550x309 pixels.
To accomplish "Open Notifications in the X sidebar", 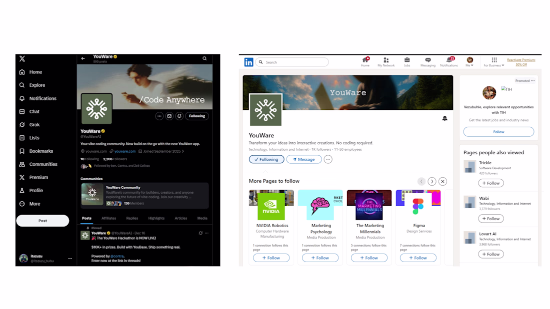I will (x=38, y=98).
